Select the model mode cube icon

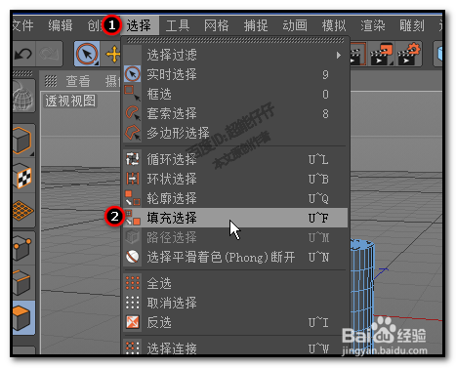[22, 141]
